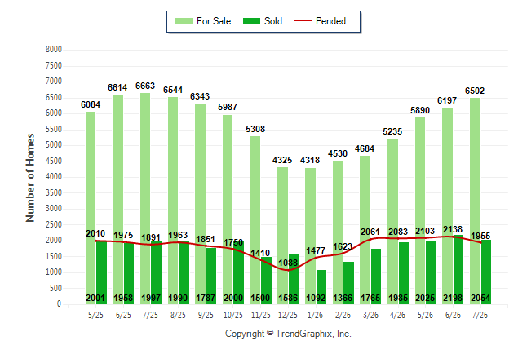Click the 8000 y-axis tick label
Screen dimensions: 527x354
pyautogui.click(x=54, y=50)
